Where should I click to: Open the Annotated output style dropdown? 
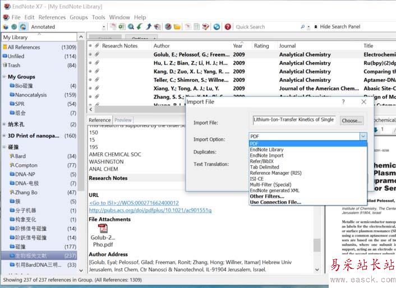(104, 27)
